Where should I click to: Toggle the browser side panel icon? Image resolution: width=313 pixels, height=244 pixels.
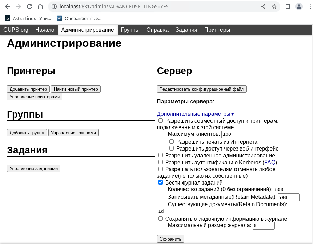point(288,7)
